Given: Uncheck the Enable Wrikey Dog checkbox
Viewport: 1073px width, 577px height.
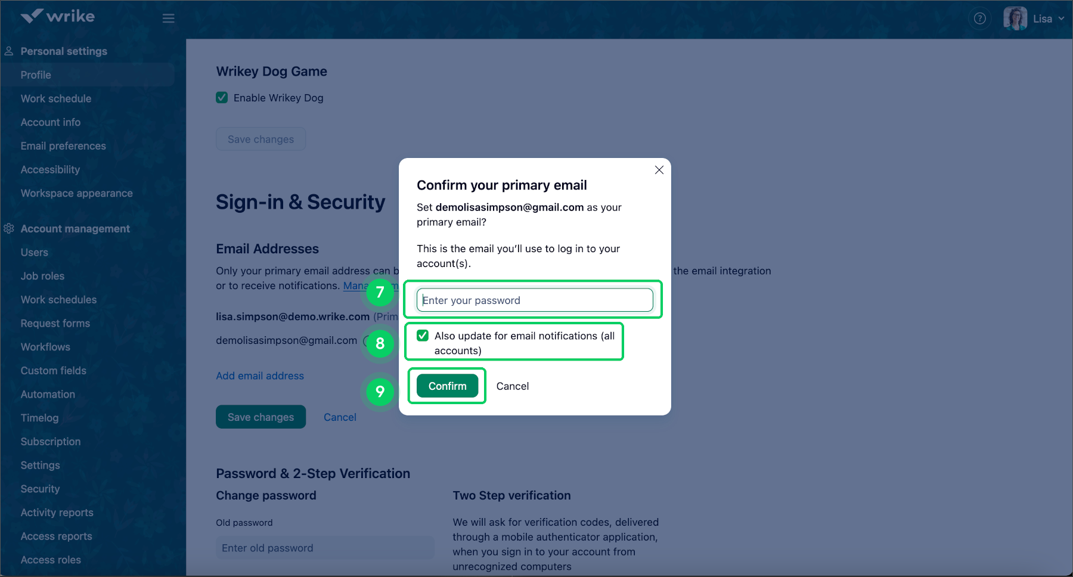Looking at the screenshot, I should click(222, 98).
